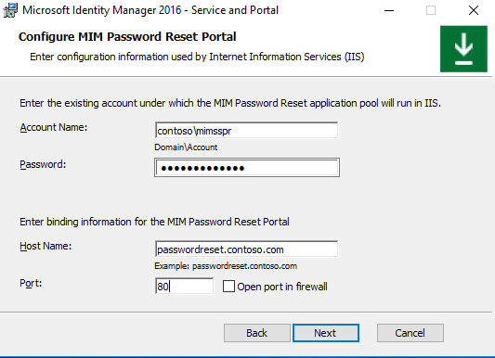The width and height of the screenshot is (495, 358).
Task: Click the 'Enter binding information' instruction text
Action: 154,222
